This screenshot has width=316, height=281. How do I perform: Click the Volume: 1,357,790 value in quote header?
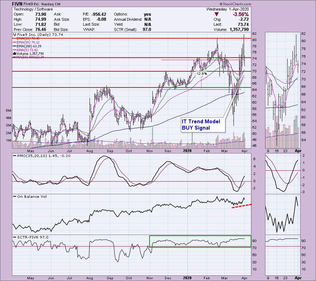click(239, 30)
